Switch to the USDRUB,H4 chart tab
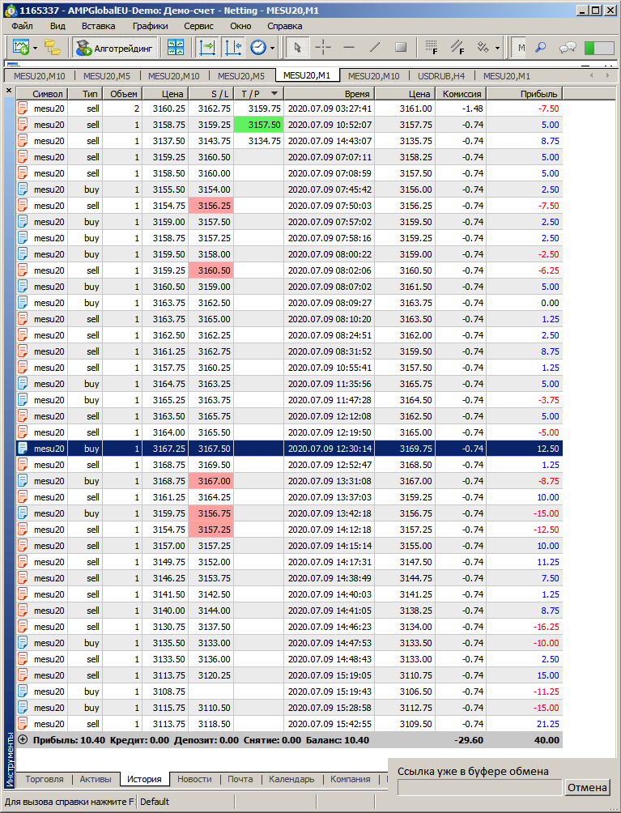This screenshot has width=621, height=813. point(441,76)
